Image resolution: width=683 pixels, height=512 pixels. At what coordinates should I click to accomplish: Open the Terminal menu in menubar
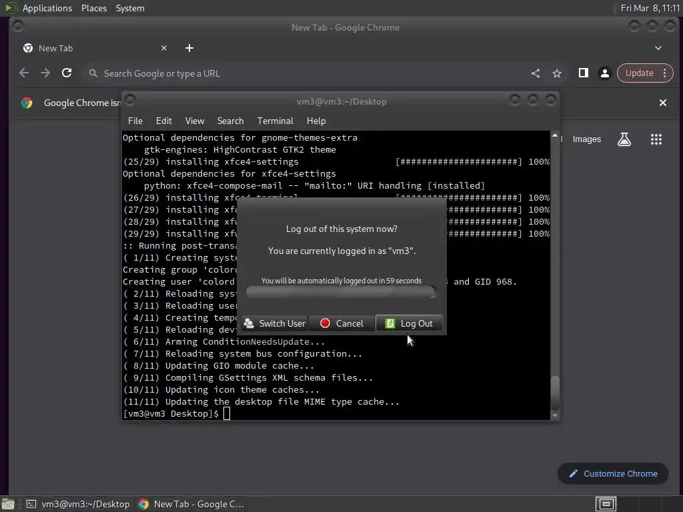[275, 121]
